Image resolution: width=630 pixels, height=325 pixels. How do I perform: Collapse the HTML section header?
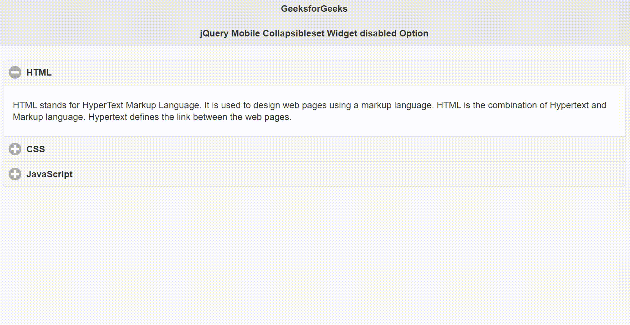[314, 73]
